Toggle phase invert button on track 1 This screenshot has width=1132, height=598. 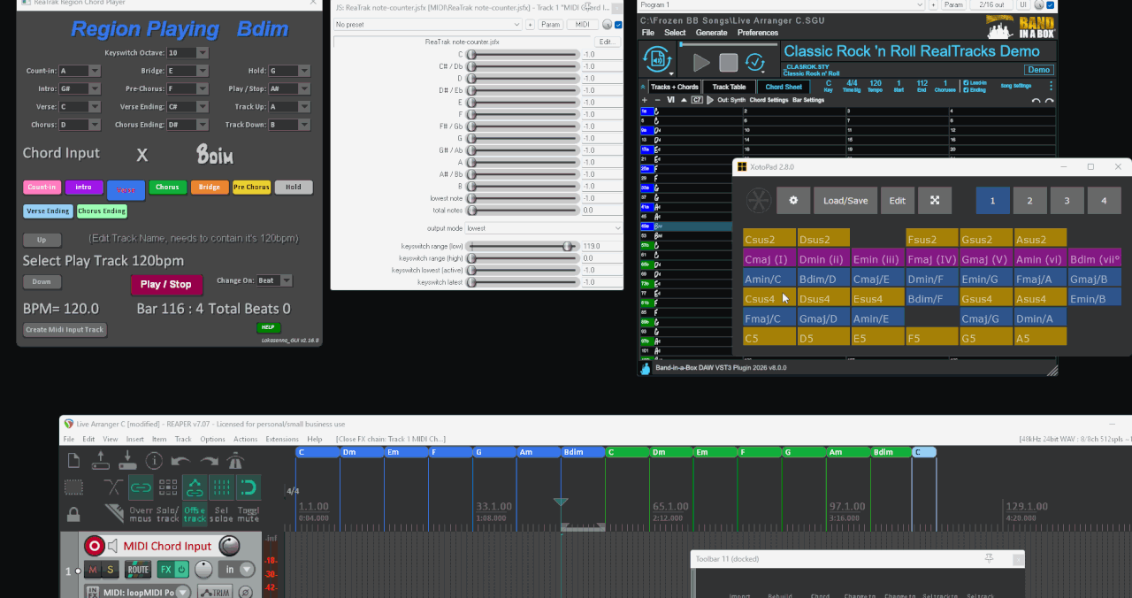pyautogui.click(x=245, y=592)
